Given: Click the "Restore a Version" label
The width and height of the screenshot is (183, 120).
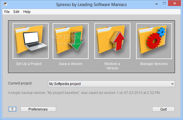Looking at the screenshot, I should click(x=112, y=66).
